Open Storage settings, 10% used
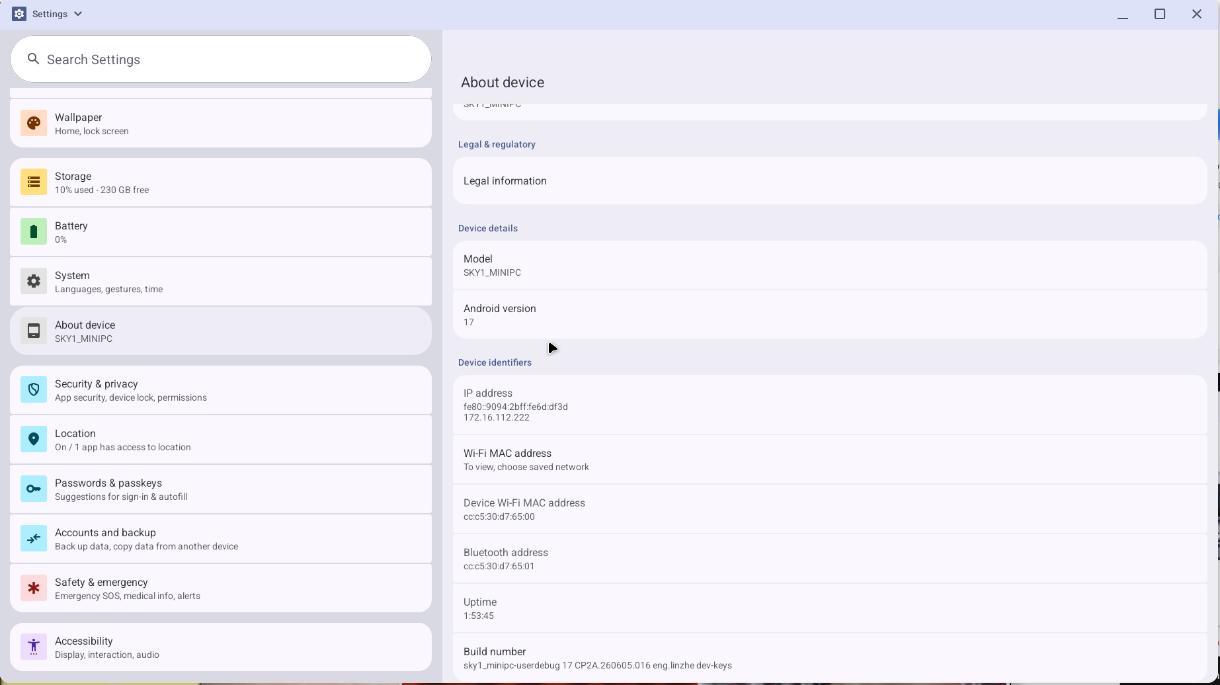This screenshot has height=685, width=1220. pyautogui.click(x=221, y=182)
